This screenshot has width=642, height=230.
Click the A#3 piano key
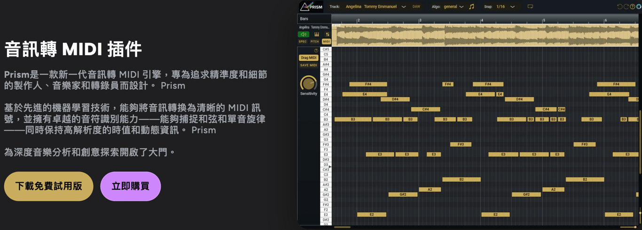coord(326,125)
